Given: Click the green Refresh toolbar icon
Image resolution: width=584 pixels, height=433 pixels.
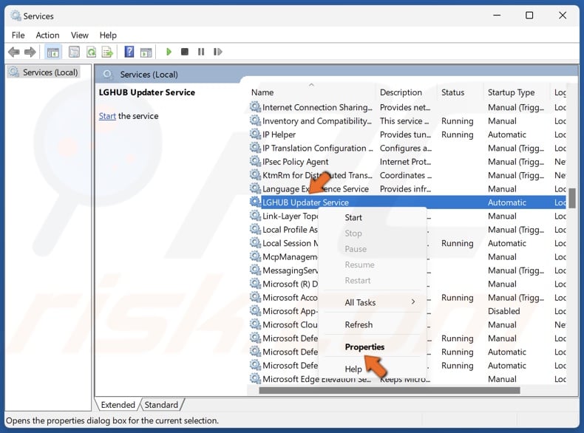Looking at the screenshot, I should click(91, 52).
